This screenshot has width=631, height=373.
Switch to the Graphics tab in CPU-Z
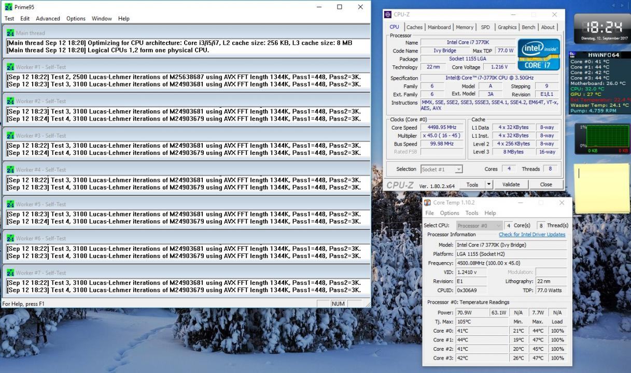[507, 27]
